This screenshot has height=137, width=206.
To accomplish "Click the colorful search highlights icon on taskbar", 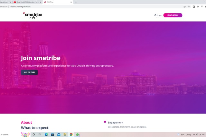I will click(x=26, y=134).
